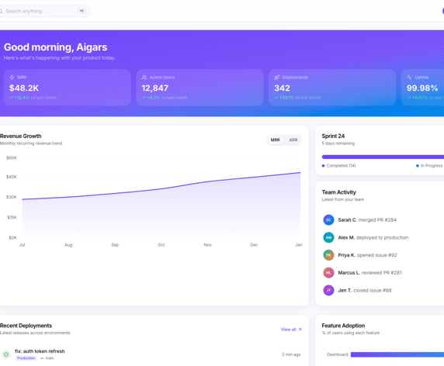
Task: Click the Active Users people icon
Action: pyautogui.click(x=144, y=78)
